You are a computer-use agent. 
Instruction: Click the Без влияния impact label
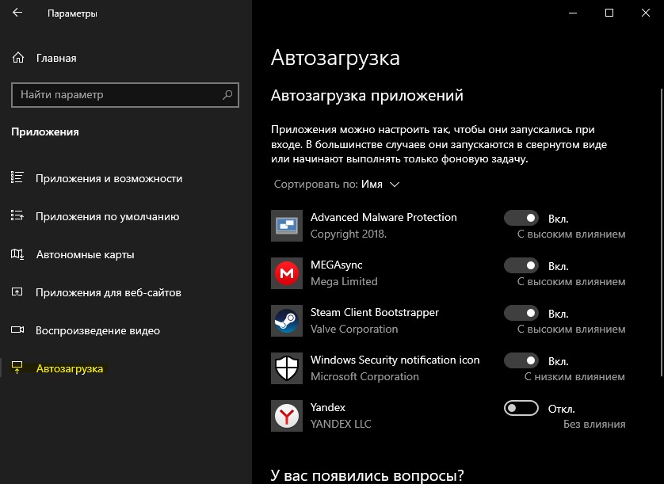point(594,424)
